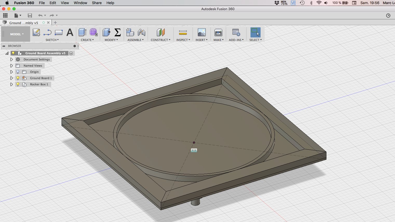Select the Offset Plane construct tool
Screen dimensions: 395x222
tap(161, 32)
